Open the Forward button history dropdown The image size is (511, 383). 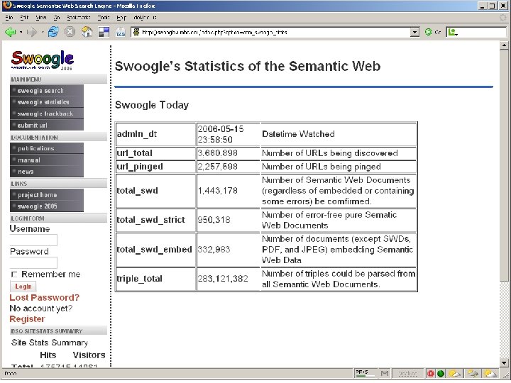pos(43,32)
